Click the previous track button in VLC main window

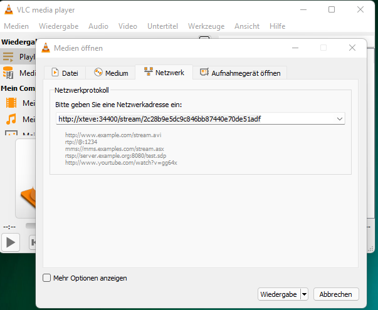pos(33,242)
